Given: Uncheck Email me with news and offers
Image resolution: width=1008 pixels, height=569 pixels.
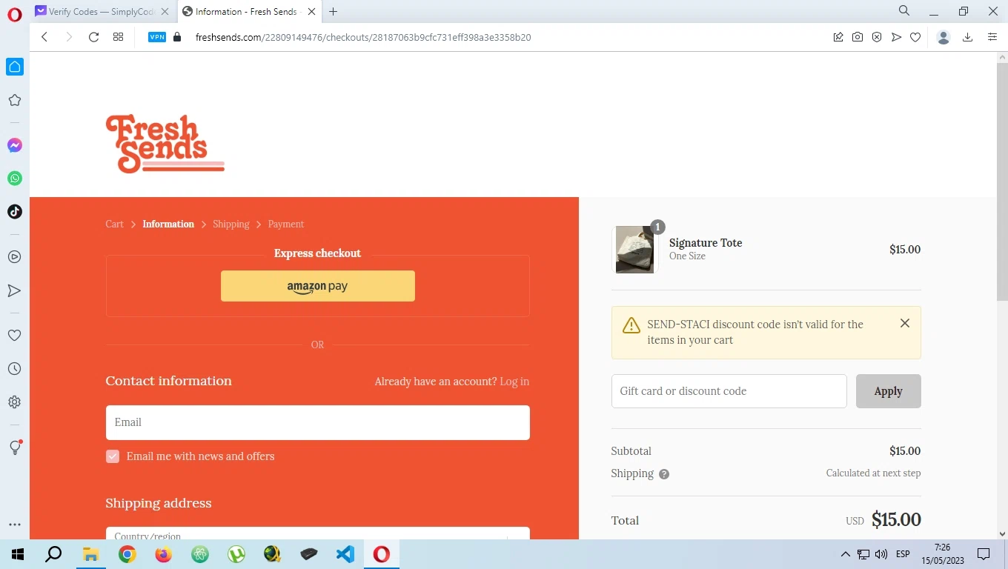Looking at the screenshot, I should (113, 456).
